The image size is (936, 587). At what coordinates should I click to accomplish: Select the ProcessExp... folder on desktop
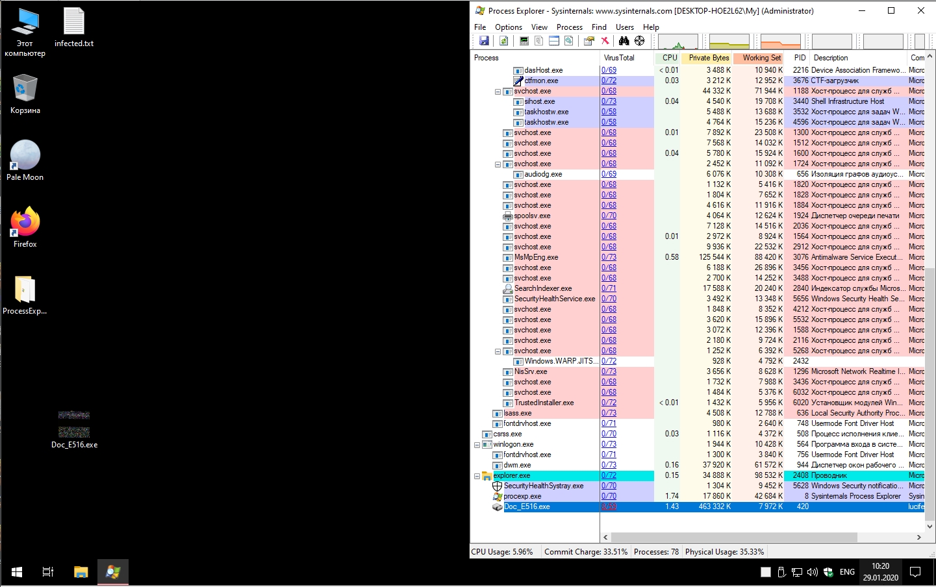25,295
